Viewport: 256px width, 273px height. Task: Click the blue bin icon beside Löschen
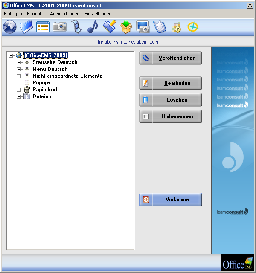pyautogui.click(x=145, y=100)
